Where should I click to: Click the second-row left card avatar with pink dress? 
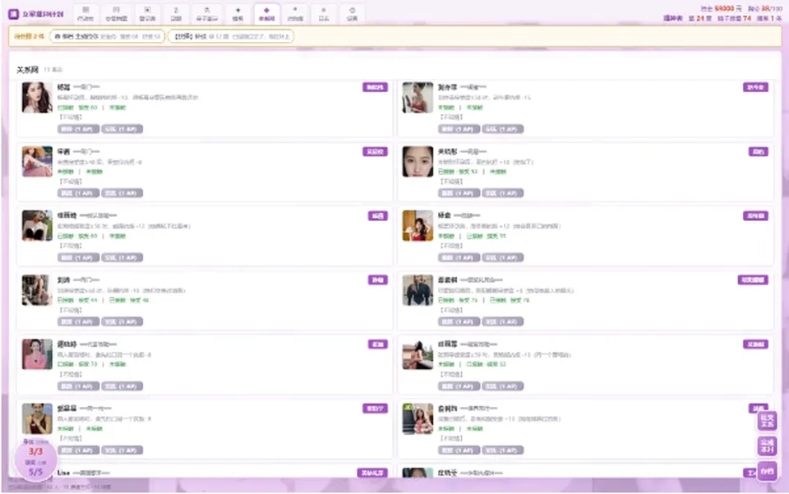click(37, 161)
